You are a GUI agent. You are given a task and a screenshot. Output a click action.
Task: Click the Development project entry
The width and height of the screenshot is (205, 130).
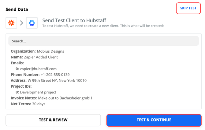[x=38, y=92]
